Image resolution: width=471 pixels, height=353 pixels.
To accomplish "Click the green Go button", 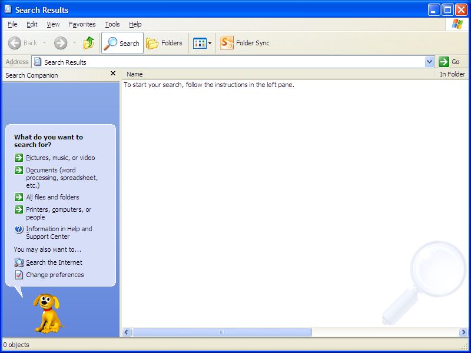I will coord(449,62).
